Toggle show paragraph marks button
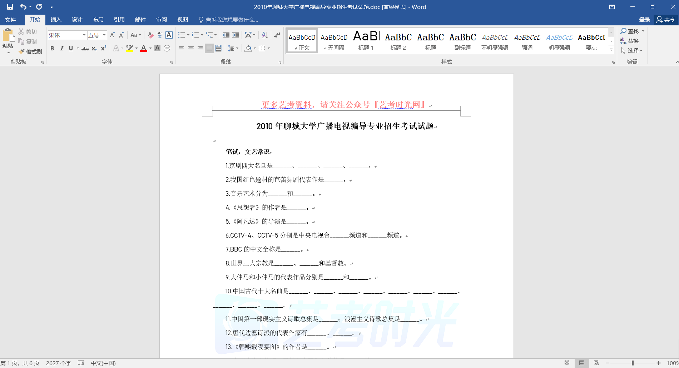This screenshot has height=368, width=679. click(x=277, y=35)
